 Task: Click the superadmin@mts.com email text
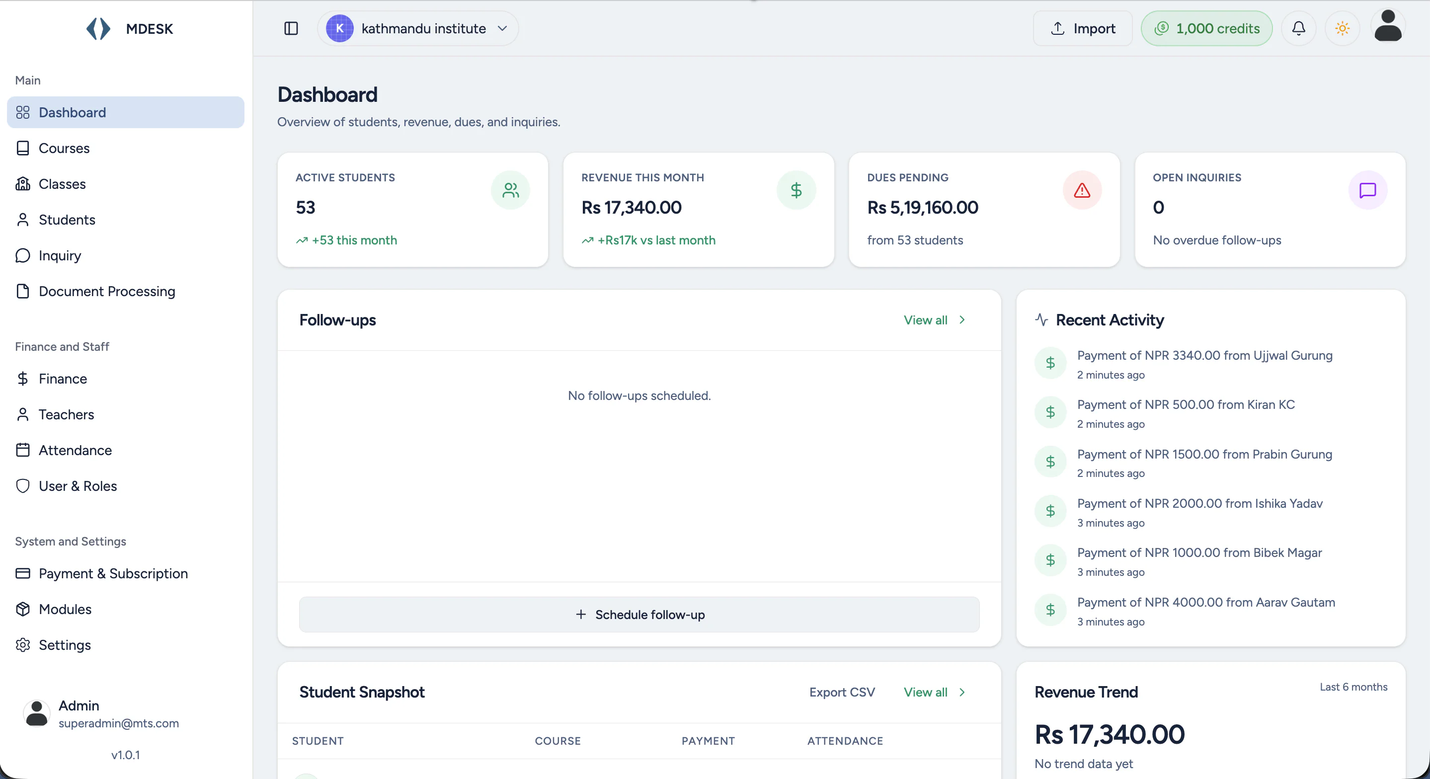coord(119,723)
